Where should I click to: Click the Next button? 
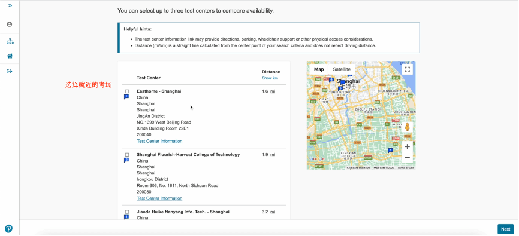pyautogui.click(x=505, y=229)
